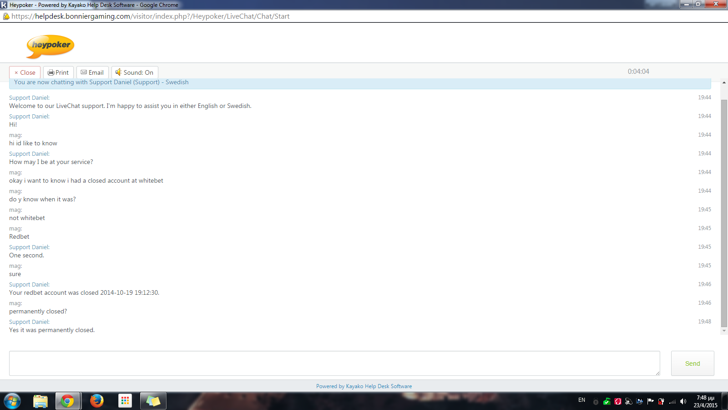Click the EN language indicator
Image resolution: width=728 pixels, height=410 pixels.
pyautogui.click(x=581, y=400)
